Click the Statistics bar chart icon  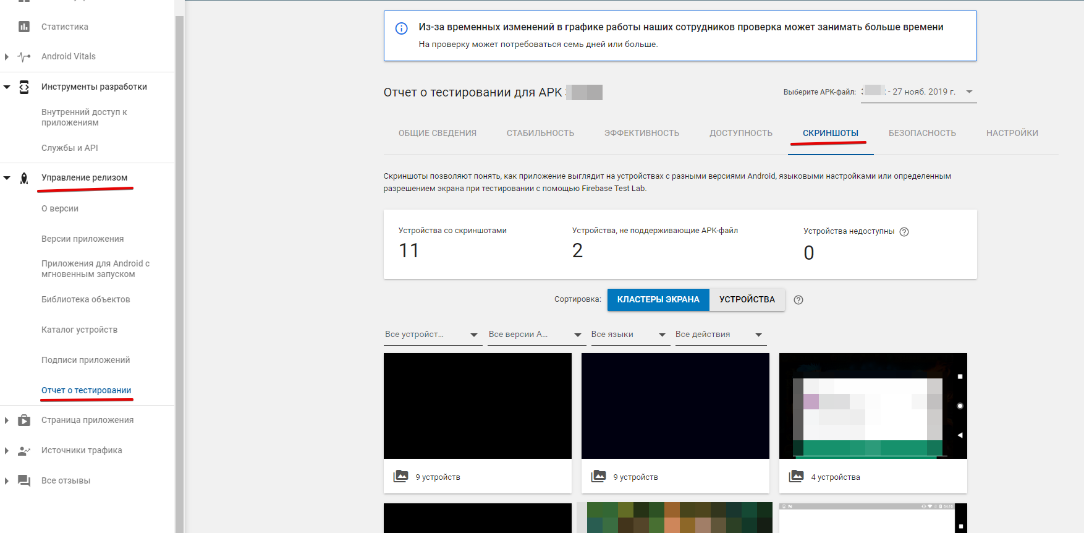tap(24, 27)
